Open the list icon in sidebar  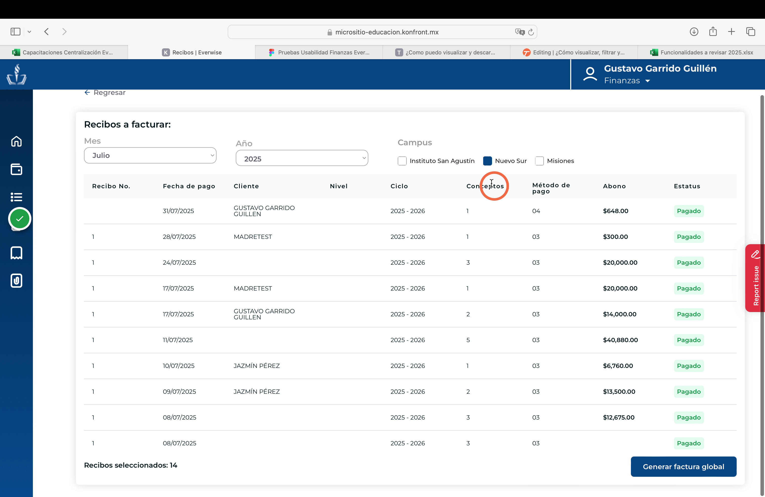point(16,197)
